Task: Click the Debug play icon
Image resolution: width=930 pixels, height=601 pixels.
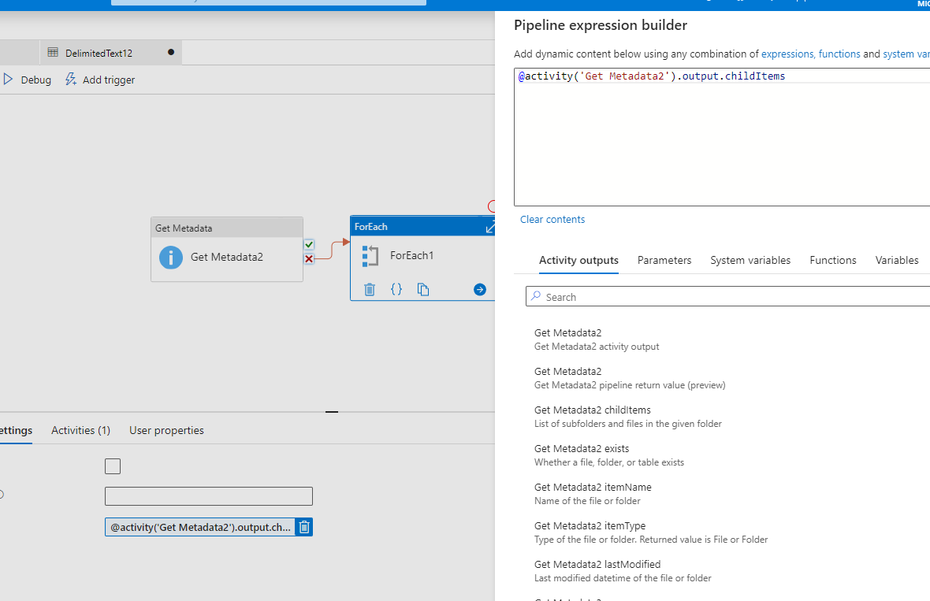Action: pos(8,79)
